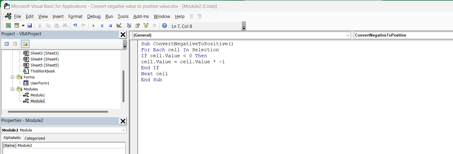Viewport: 453px width, 154px height.
Task: Collapse the Forms folder node
Action: 13,77
